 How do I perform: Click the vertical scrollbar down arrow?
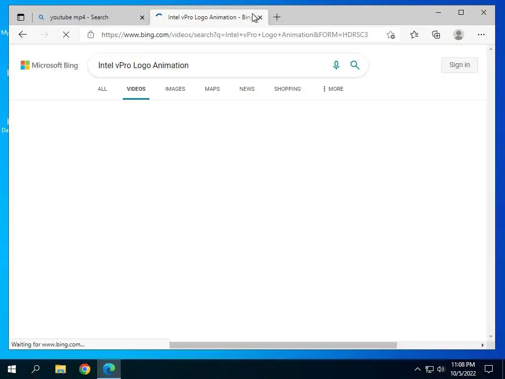click(x=491, y=337)
